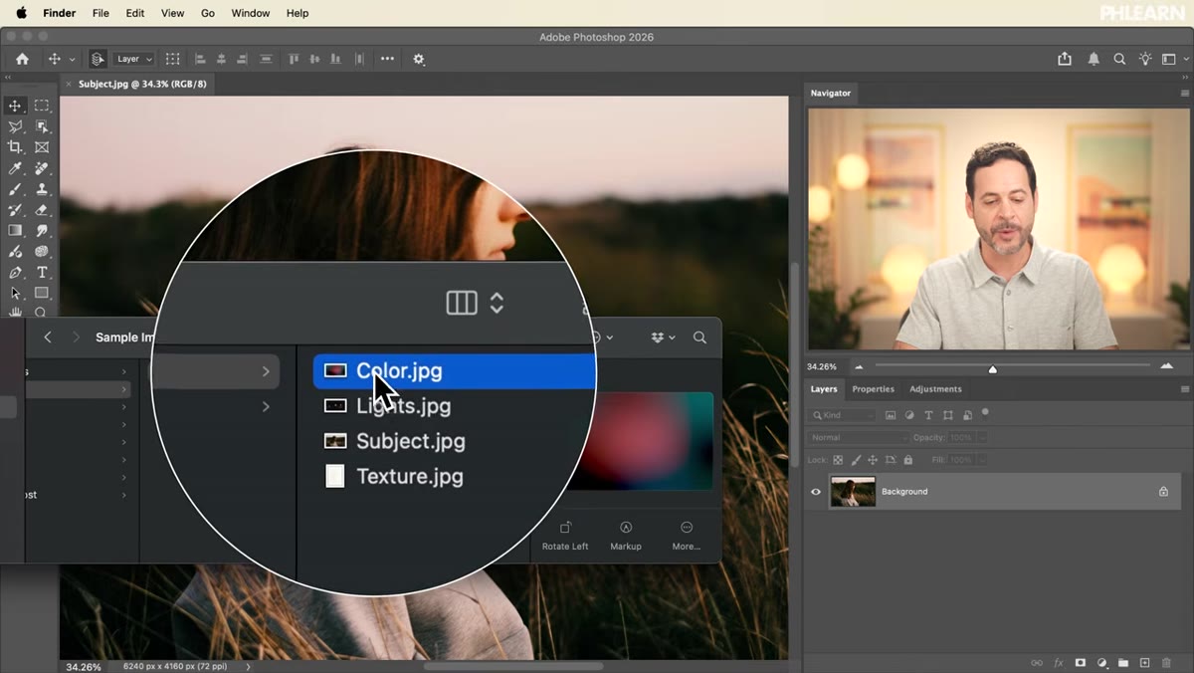Unlock the Background layer padlock

[x=1163, y=492]
